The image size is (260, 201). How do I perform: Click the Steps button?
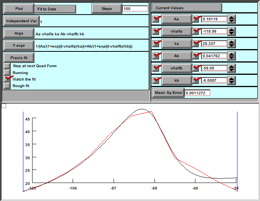pyautogui.click(x=107, y=9)
